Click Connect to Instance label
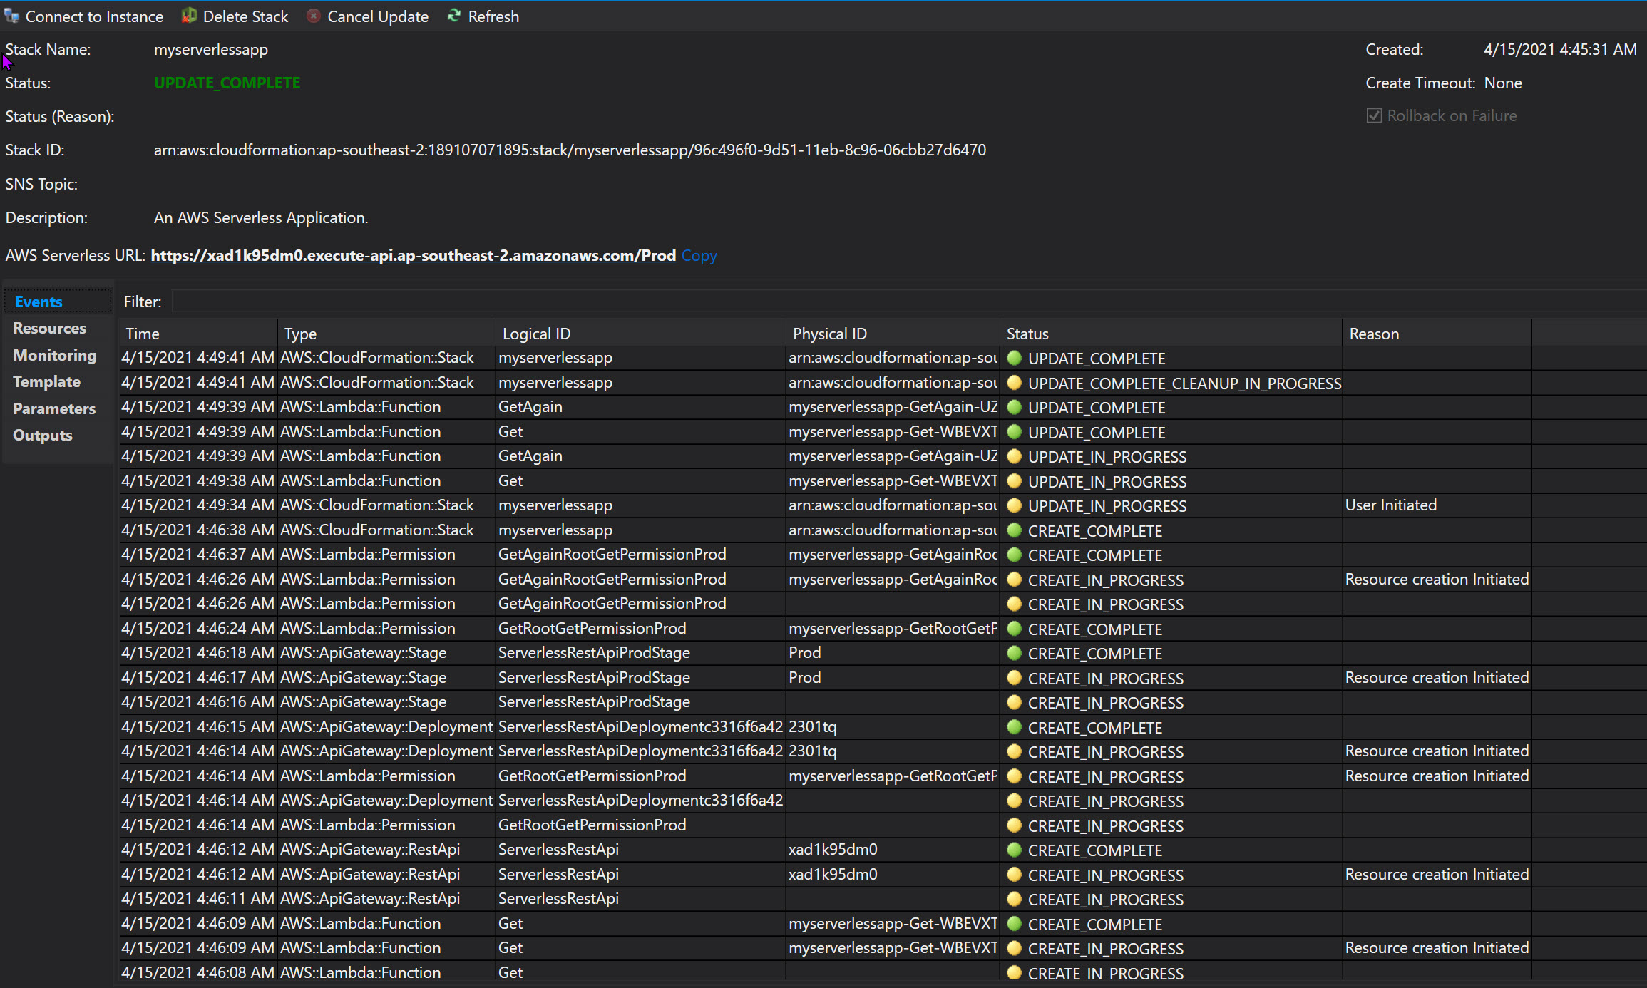The image size is (1647, 988). coord(94,16)
